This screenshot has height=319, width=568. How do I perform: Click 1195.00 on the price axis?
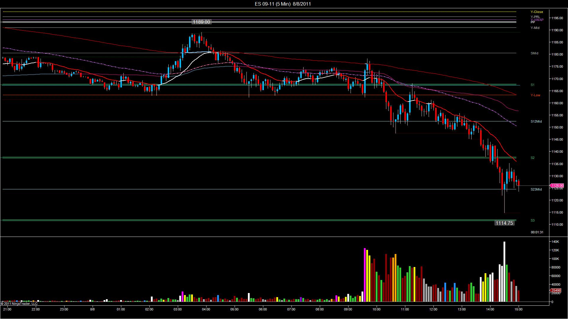coord(557,18)
